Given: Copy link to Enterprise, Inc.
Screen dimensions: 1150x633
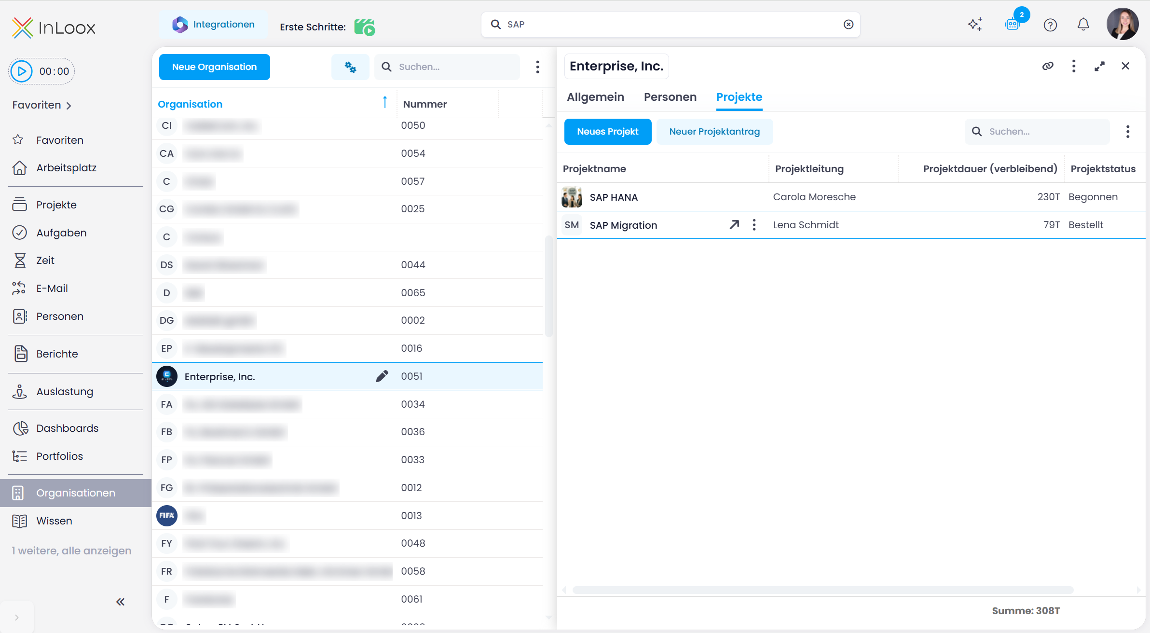Looking at the screenshot, I should click(1048, 66).
